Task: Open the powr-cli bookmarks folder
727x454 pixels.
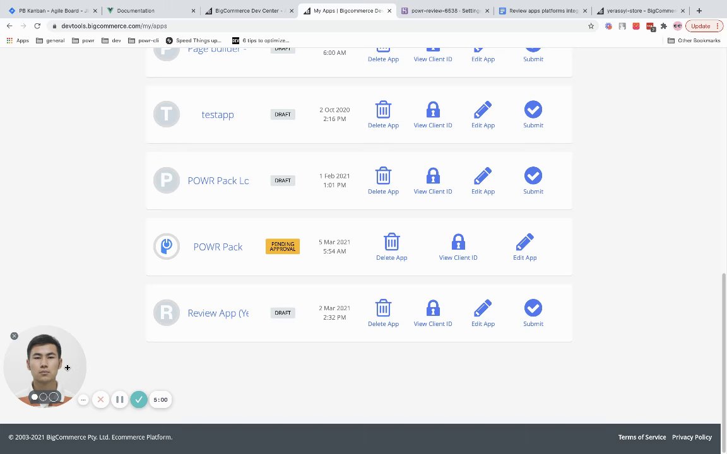Action: click(143, 40)
